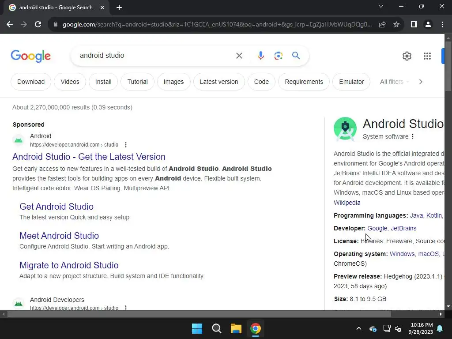Click the Chrome icon in the taskbar
This screenshot has height=339, width=452.
256,328
